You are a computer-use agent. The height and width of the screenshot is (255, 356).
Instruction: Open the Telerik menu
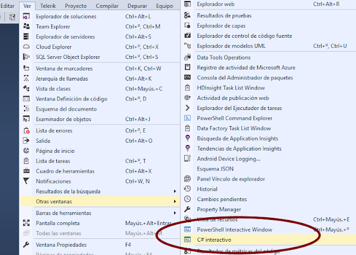pos(48,6)
